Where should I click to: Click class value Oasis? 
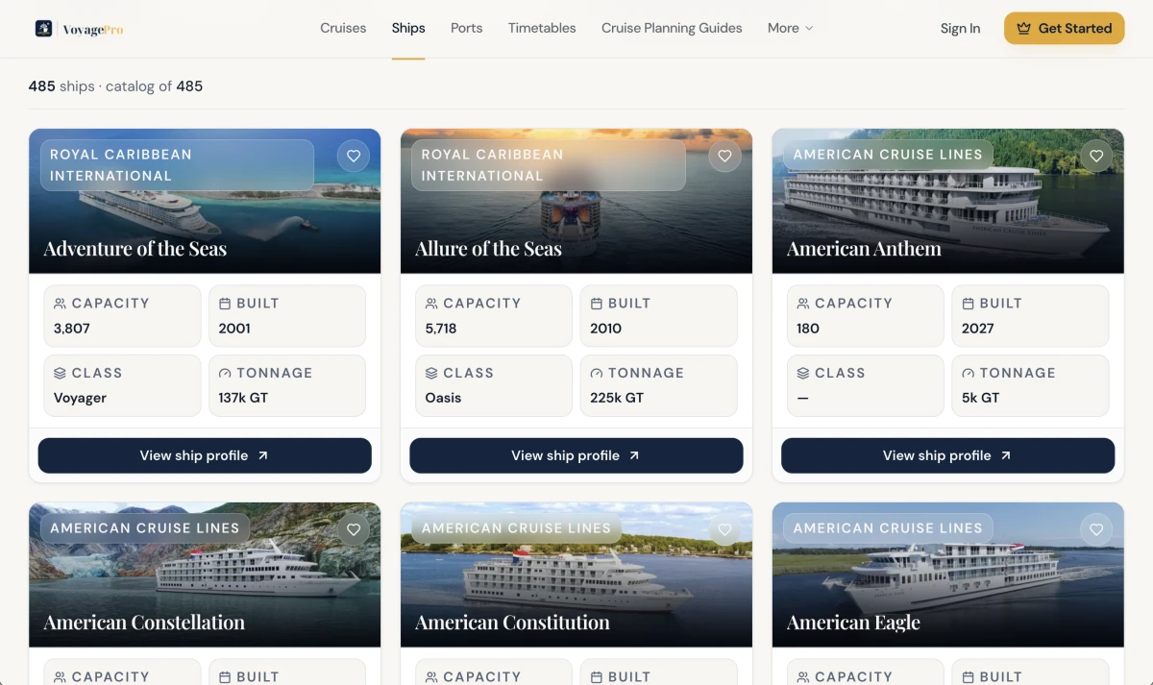tap(443, 398)
